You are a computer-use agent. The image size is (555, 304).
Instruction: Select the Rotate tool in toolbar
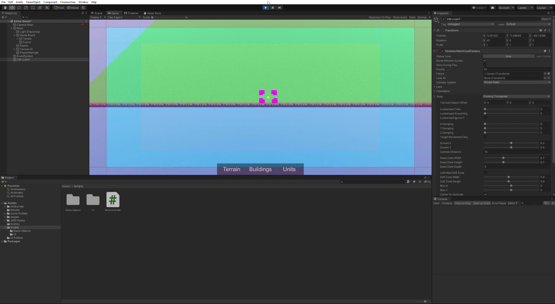click(x=19, y=8)
